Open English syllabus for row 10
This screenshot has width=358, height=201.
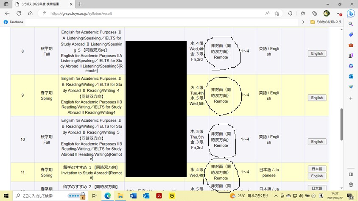click(x=317, y=142)
